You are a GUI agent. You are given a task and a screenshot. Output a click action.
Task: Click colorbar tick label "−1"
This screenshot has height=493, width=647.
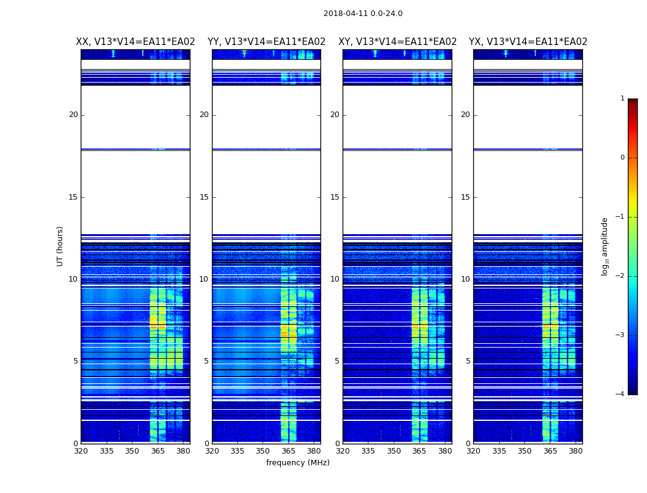tap(620, 217)
